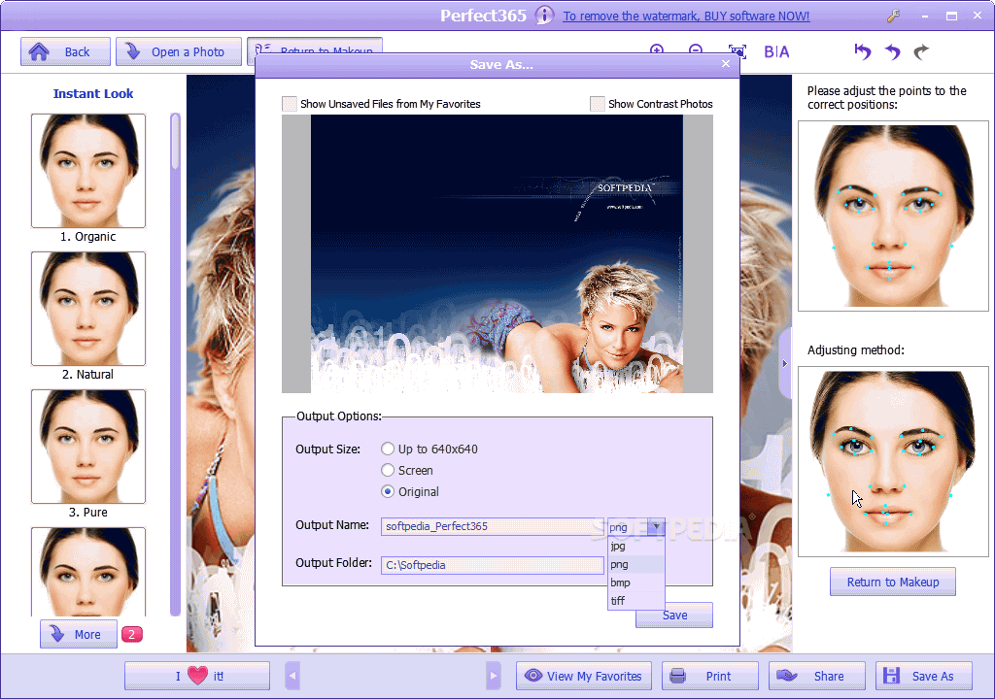Follow the BUY software NOW link
The width and height of the screenshot is (995, 699).
[x=686, y=16]
